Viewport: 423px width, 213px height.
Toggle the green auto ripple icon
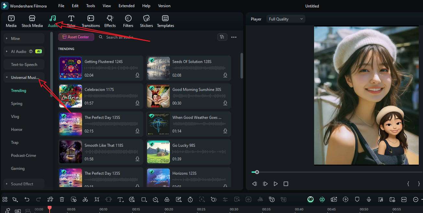[322, 199]
